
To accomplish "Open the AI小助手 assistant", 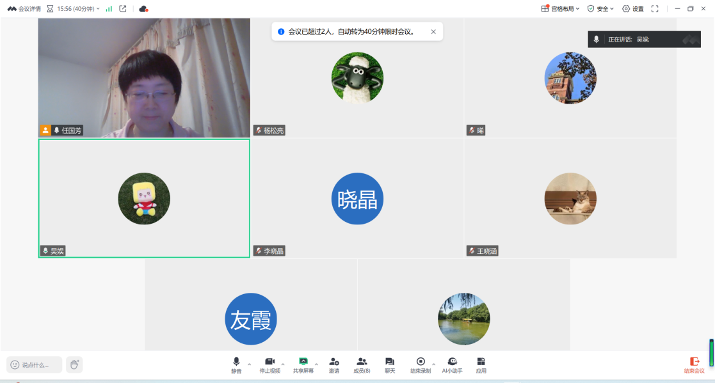I will point(453,365).
